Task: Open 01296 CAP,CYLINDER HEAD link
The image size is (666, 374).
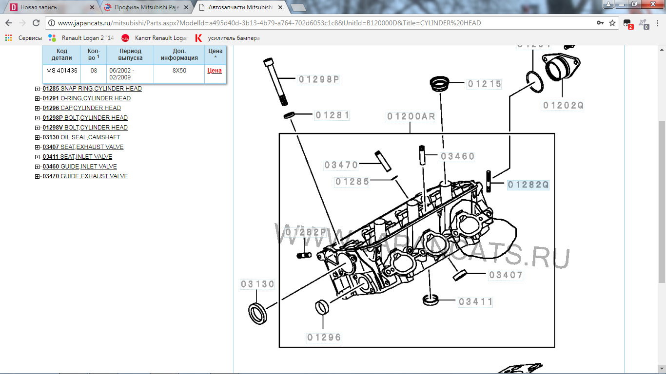Action: [81, 108]
